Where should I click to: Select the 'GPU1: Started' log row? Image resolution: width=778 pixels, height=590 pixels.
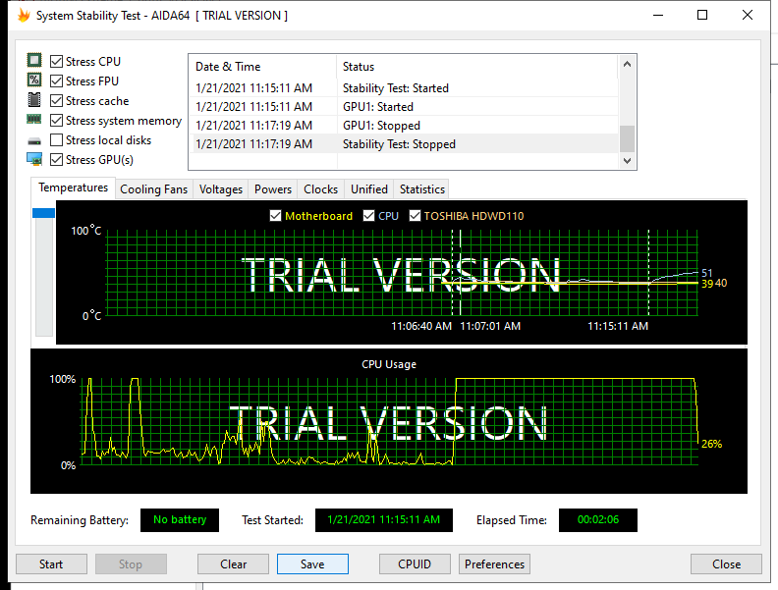click(404, 107)
